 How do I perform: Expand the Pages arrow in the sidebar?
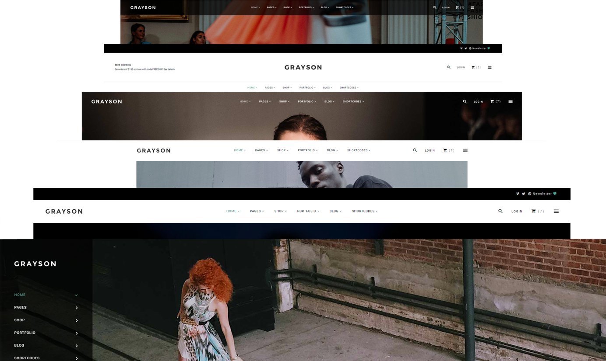[77, 308]
